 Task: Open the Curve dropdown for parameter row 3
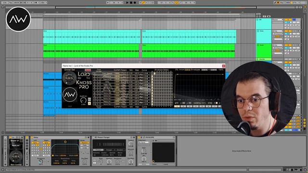pos(146,79)
